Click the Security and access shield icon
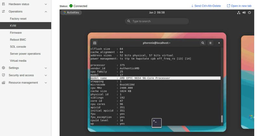The image size is (260, 136). 4,75
